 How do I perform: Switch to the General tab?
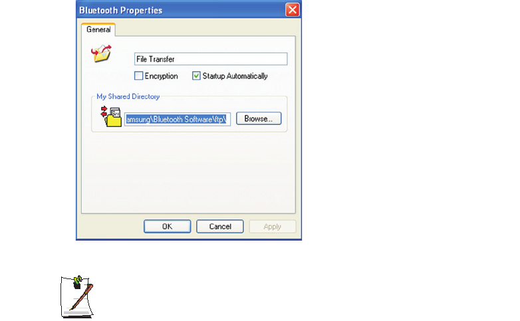[98, 29]
